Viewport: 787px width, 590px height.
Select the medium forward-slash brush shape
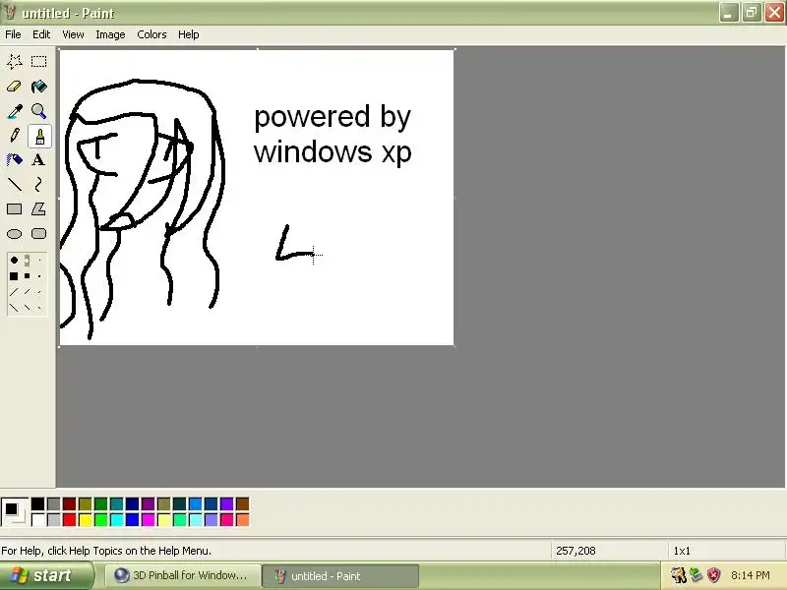point(28,291)
